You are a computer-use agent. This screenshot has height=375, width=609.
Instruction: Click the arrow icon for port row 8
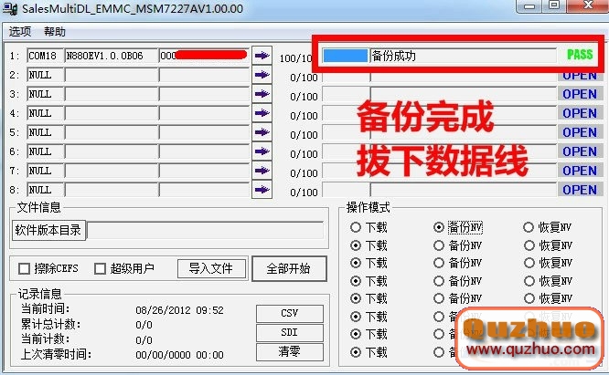coord(262,190)
